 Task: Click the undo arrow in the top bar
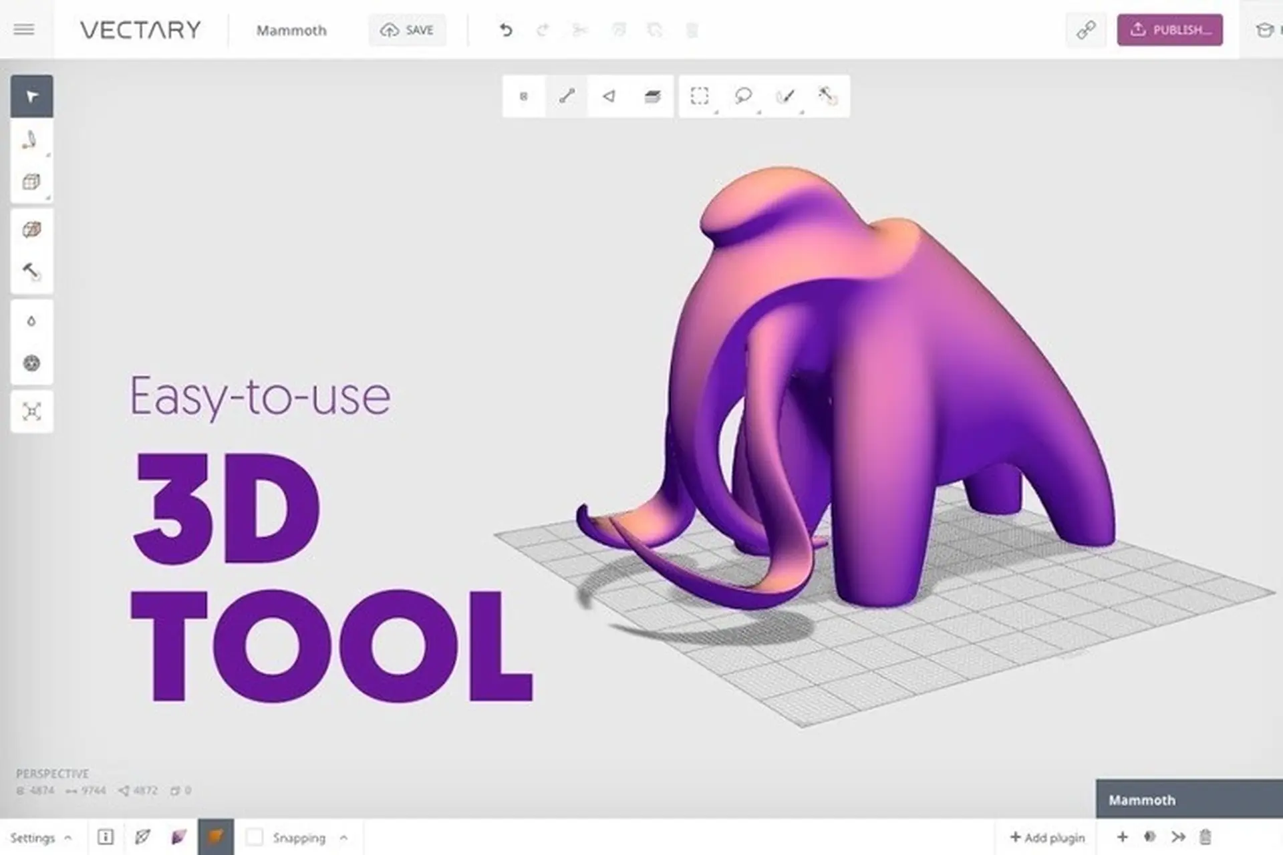tap(506, 30)
